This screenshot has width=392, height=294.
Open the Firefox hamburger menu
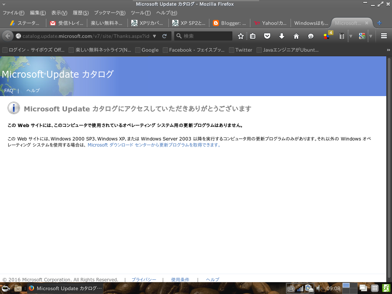[384, 36]
